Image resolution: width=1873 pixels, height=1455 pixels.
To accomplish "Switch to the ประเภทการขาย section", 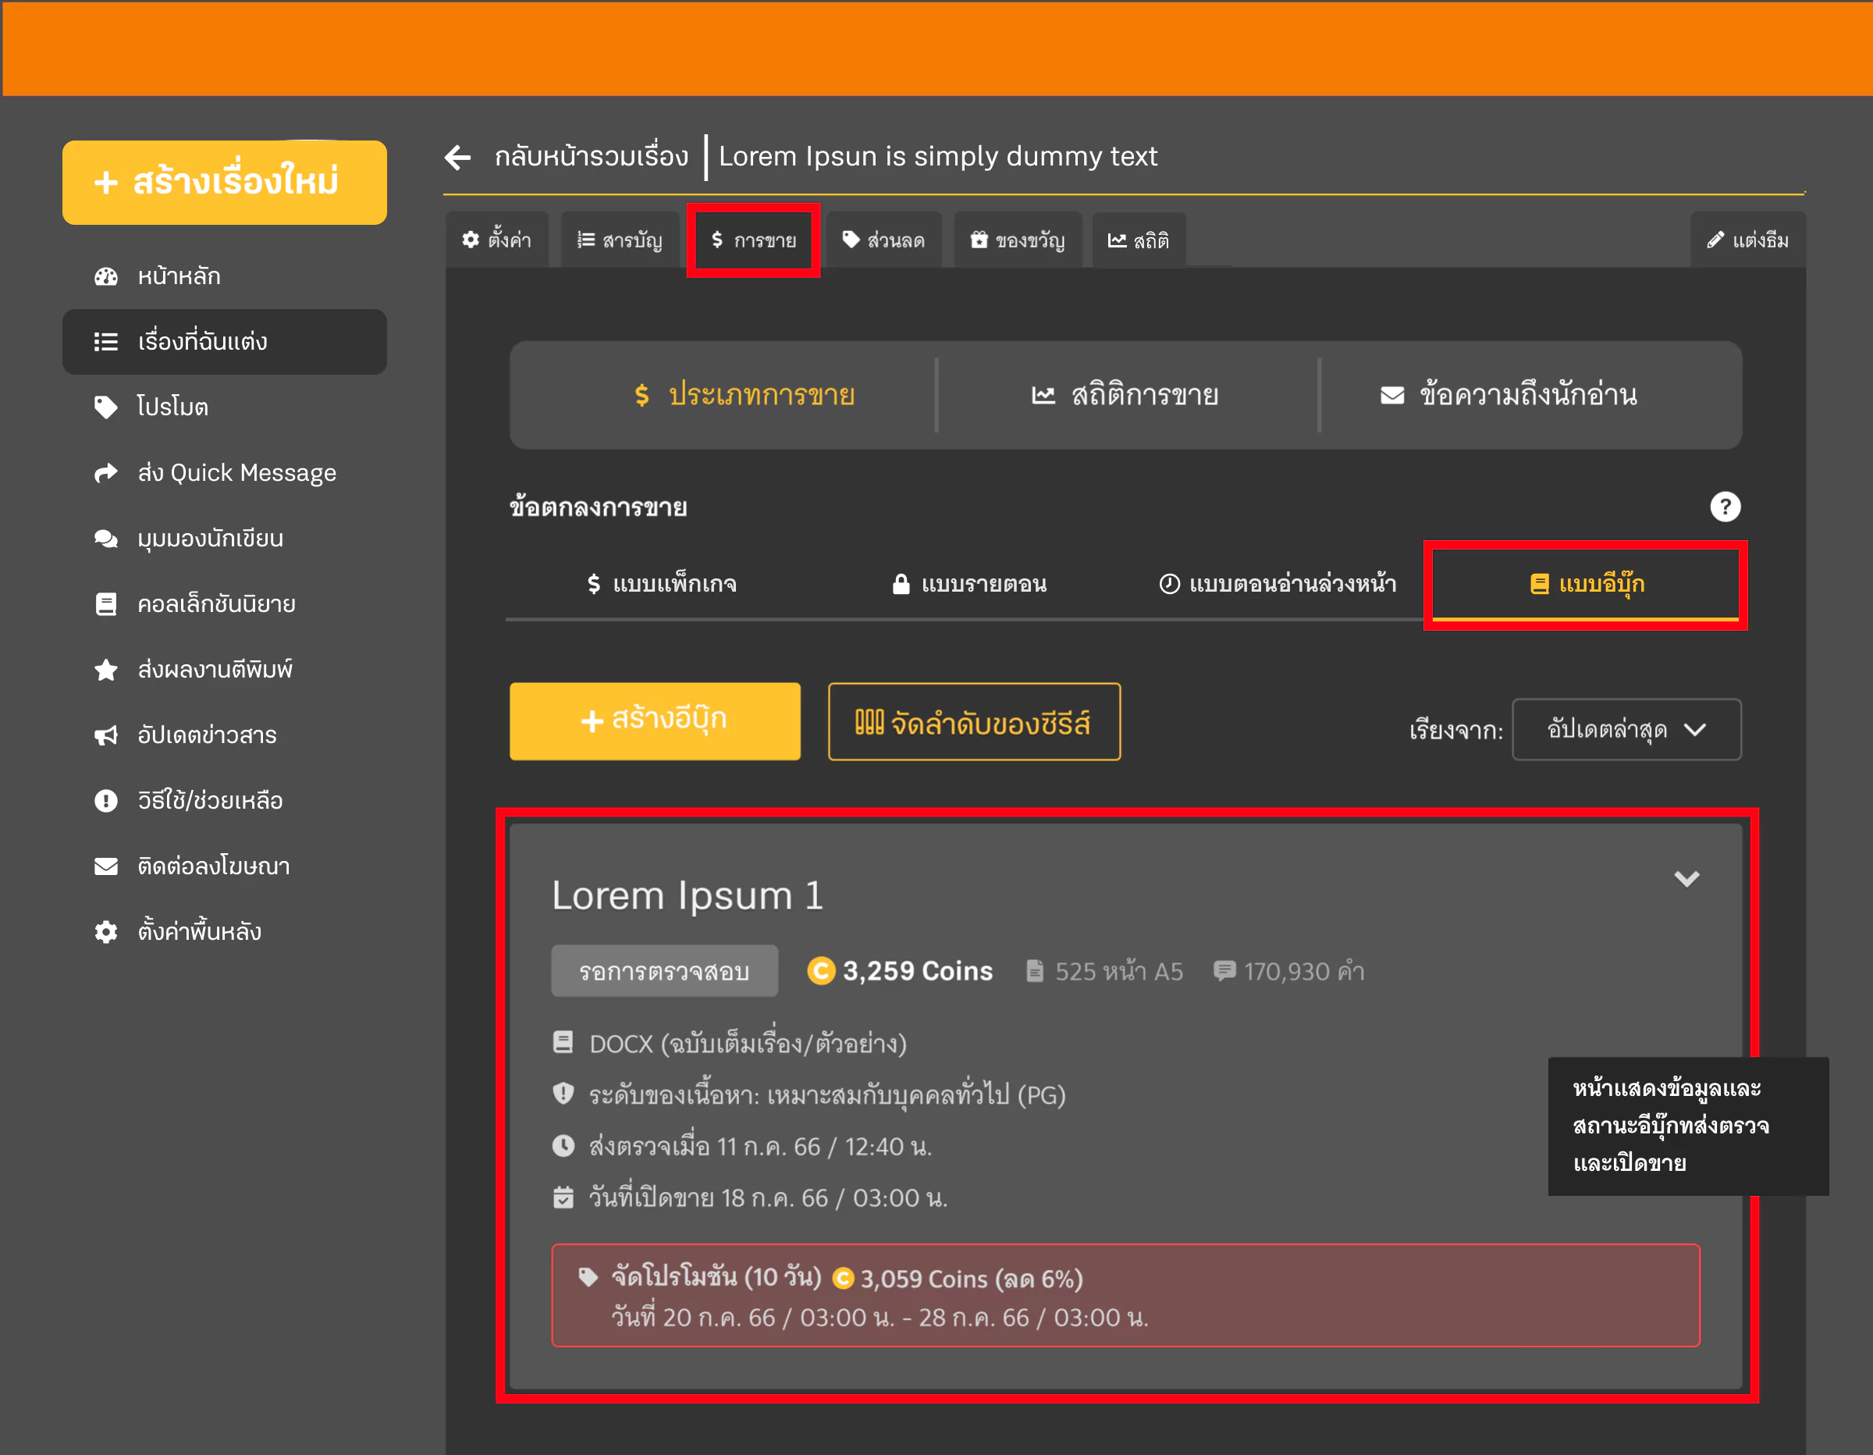I will pyautogui.click(x=744, y=396).
